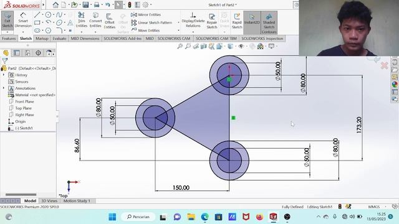399x224 pixels.
Task: Click Zoom to Fit in view toolbar
Action: click(180, 46)
